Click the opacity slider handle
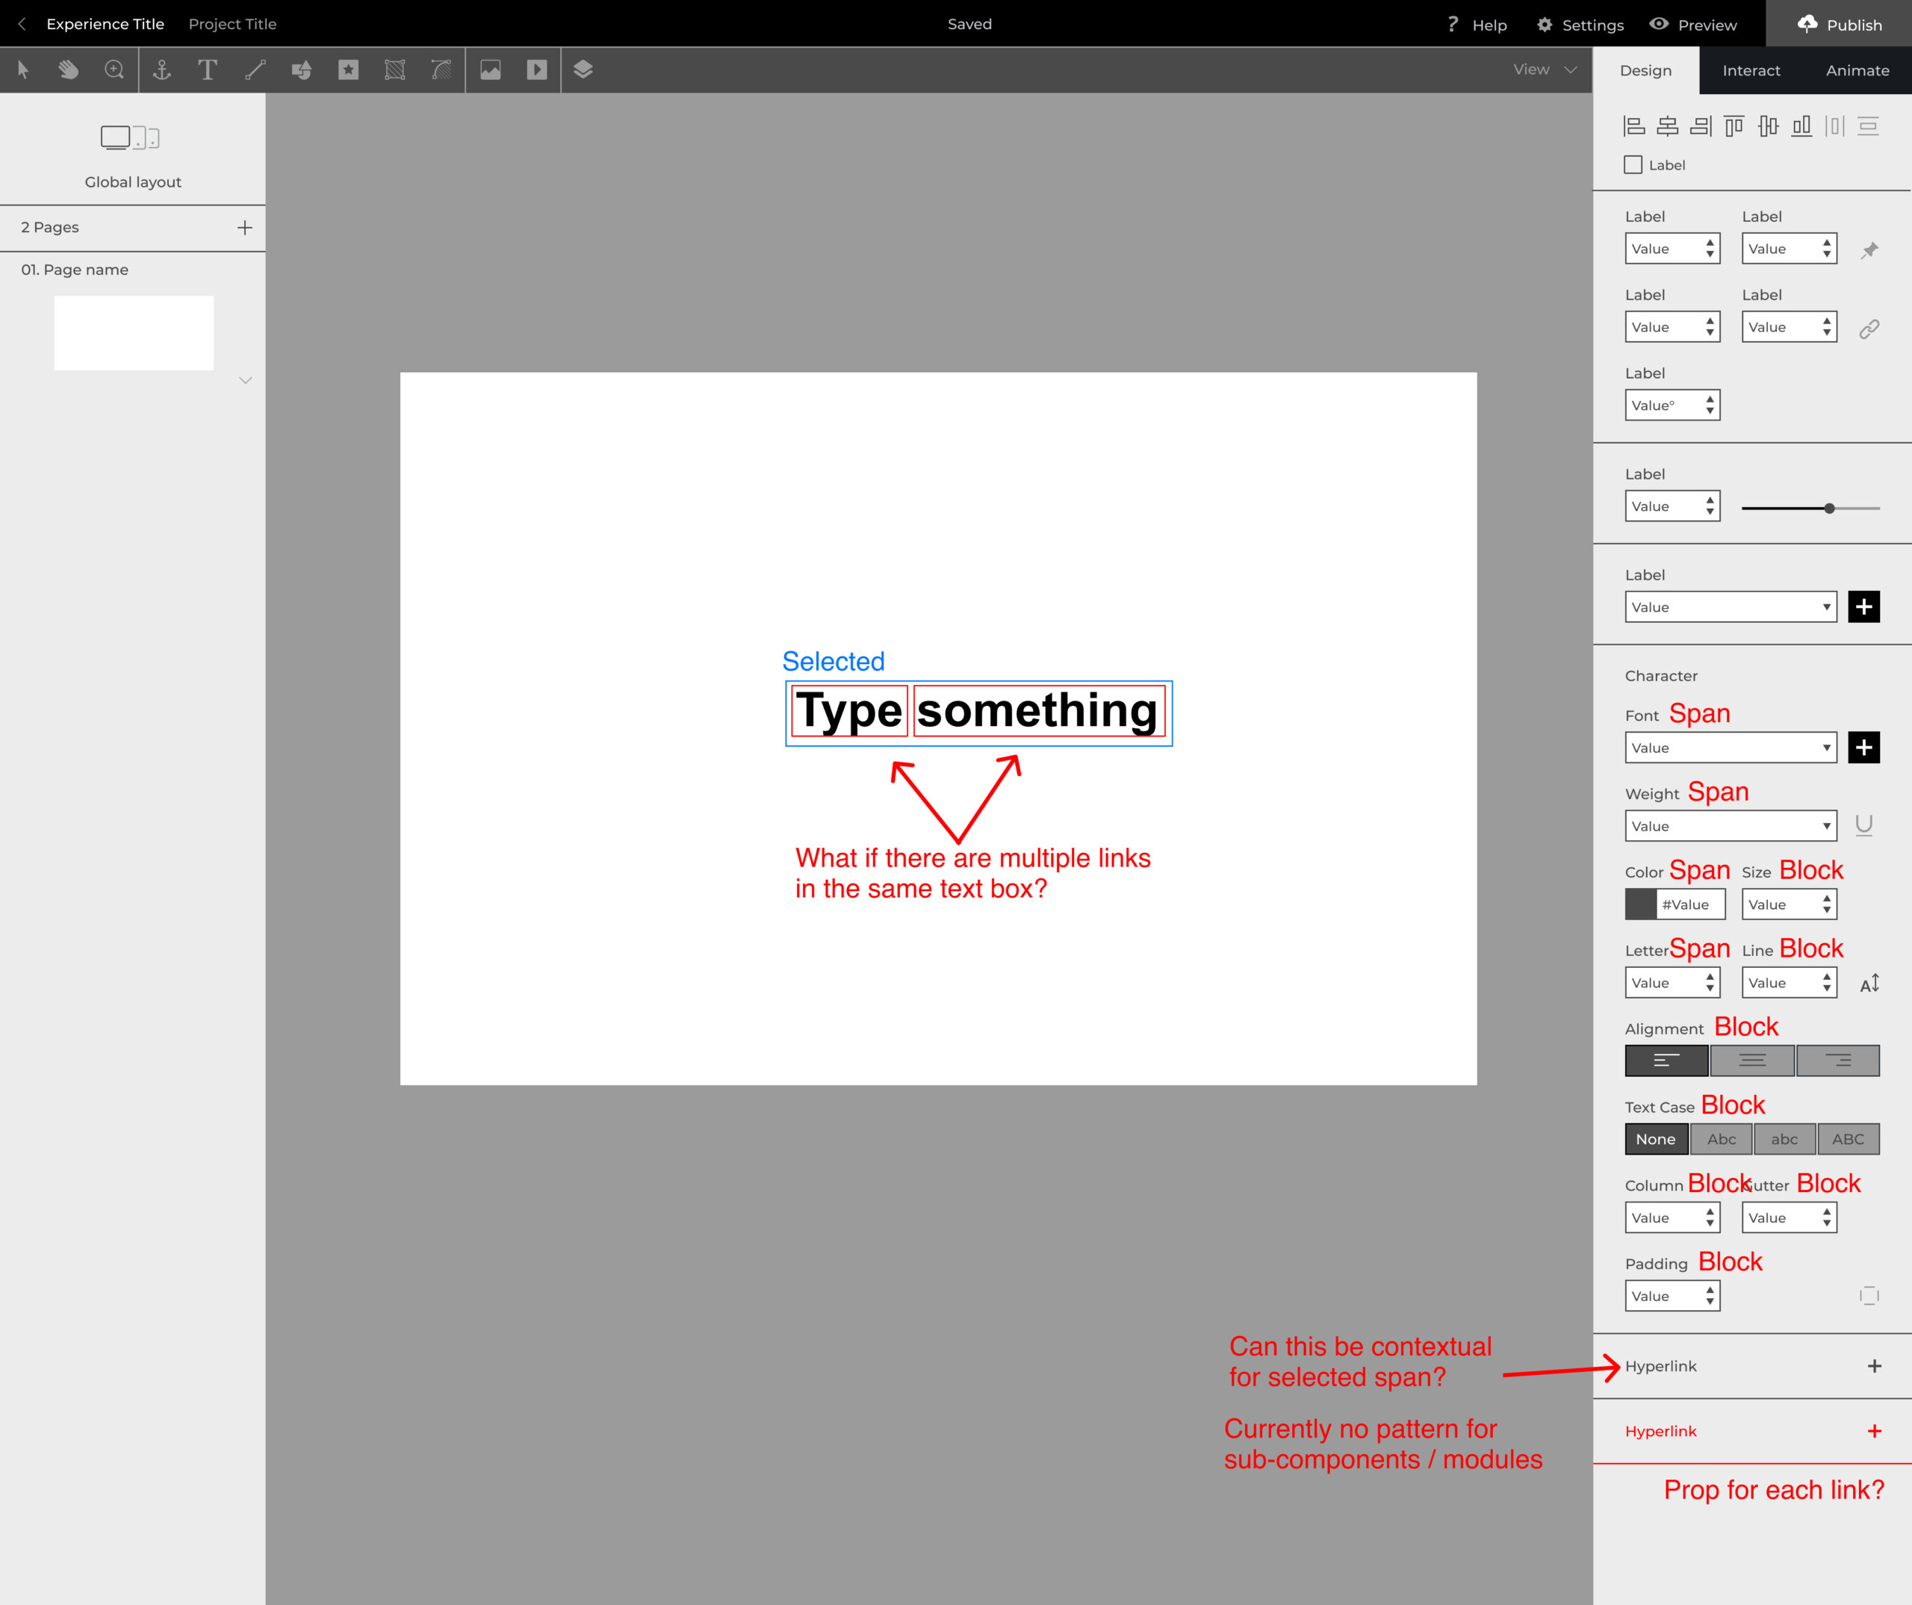This screenshot has height=1605, width=1912. pos(1829,508)
